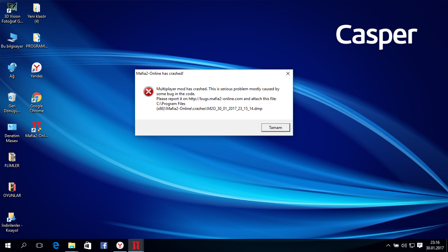Select the PROGRAM... folder icon

click(x=37, y=41)
